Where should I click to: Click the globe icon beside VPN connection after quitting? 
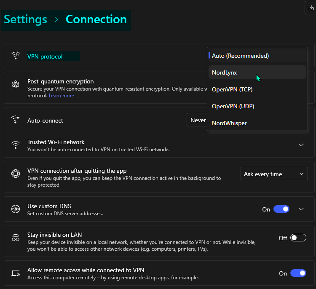pos(16,174)
